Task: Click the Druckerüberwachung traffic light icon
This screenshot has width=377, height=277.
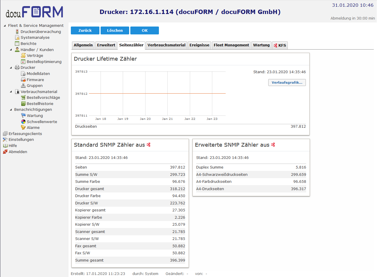Action: tap(17, 31)
